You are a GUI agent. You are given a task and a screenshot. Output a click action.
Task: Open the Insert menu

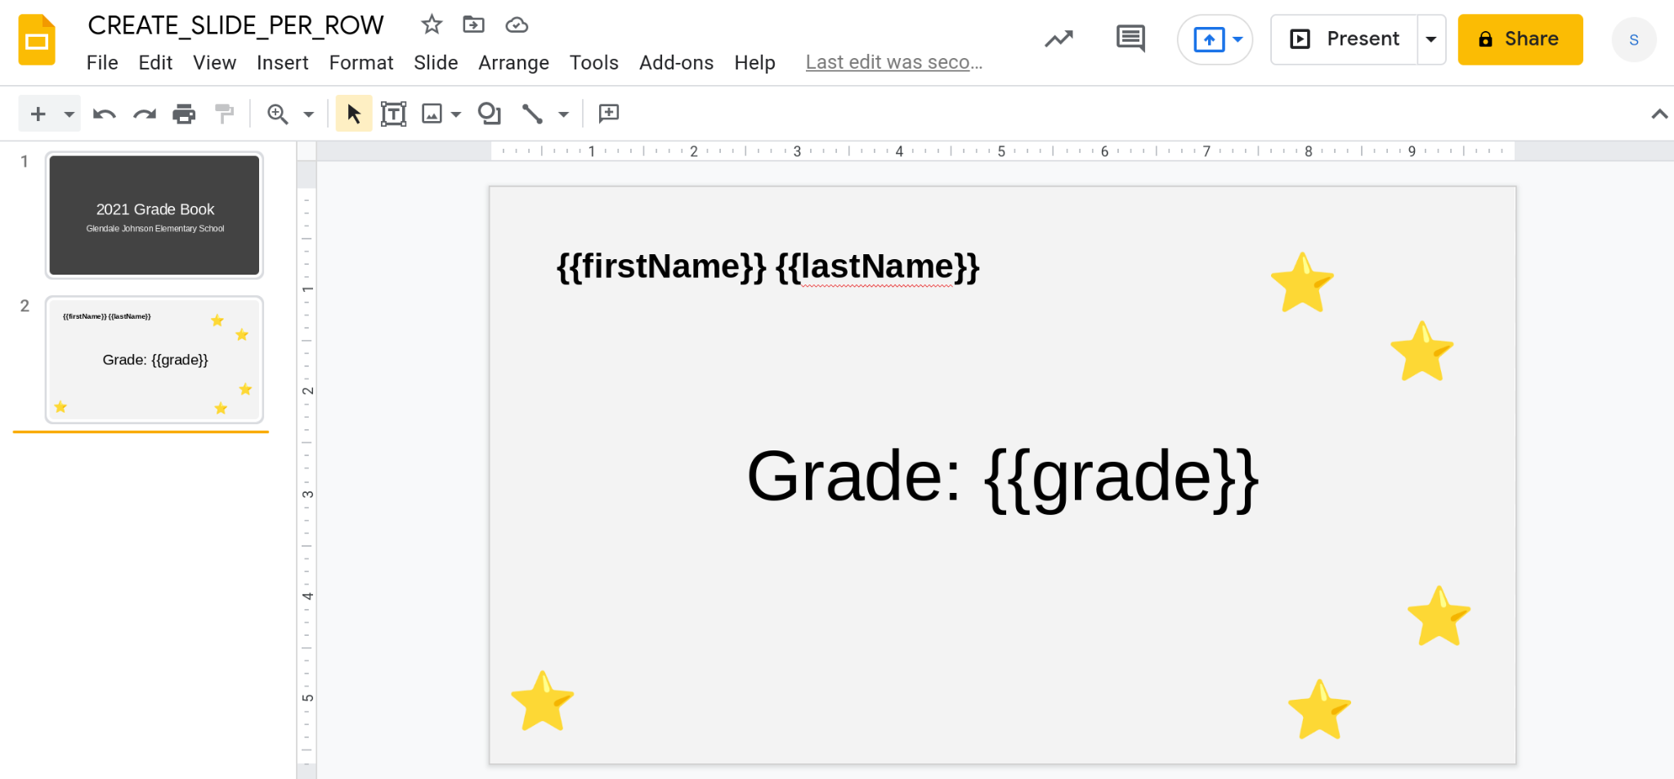283,63
